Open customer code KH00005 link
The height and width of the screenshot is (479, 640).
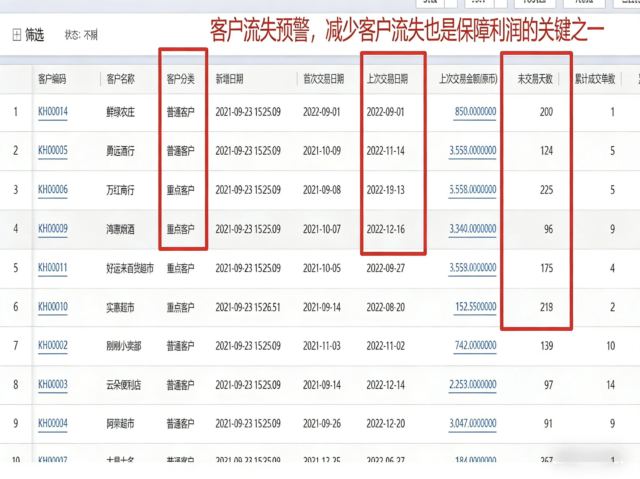tap(53, 151)
